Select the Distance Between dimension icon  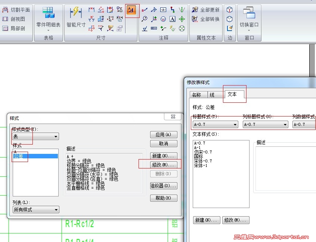[x=92, y=9]
